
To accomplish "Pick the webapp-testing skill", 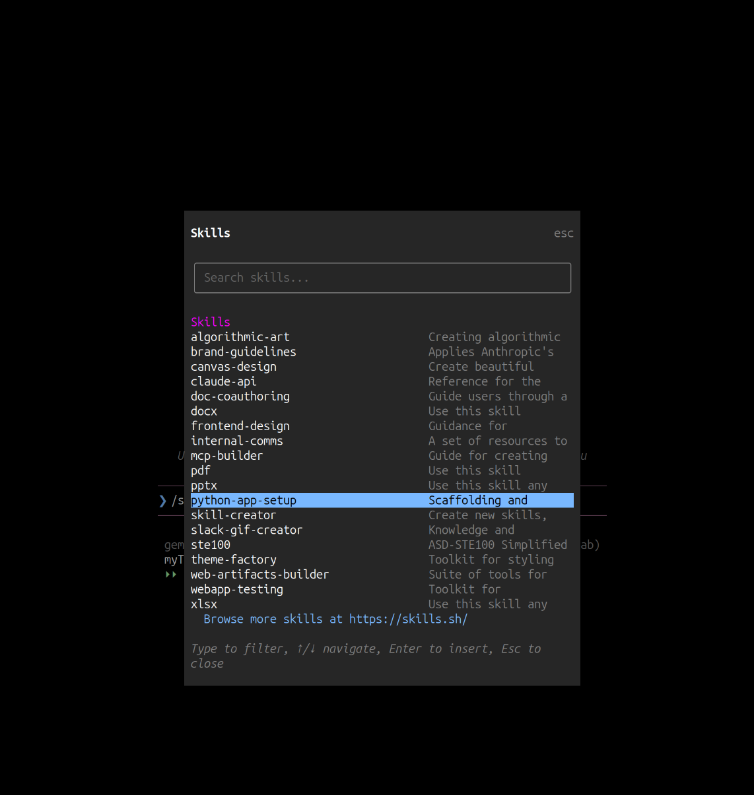I will pos(382,589).
